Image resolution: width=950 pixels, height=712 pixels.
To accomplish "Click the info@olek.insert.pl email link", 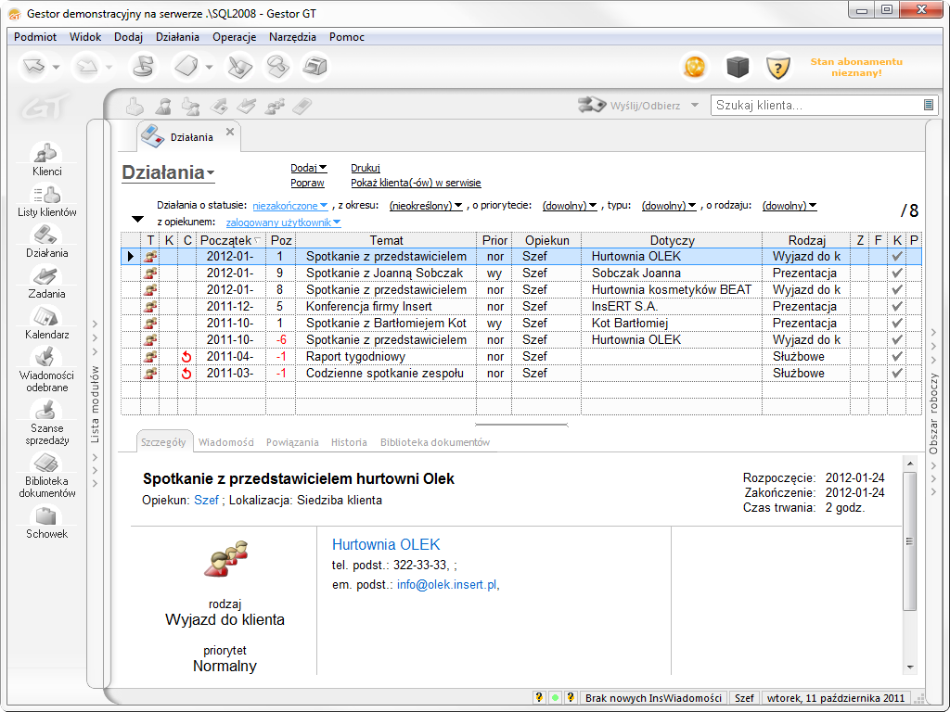I will pyautogui.click(x=447, y=585).
